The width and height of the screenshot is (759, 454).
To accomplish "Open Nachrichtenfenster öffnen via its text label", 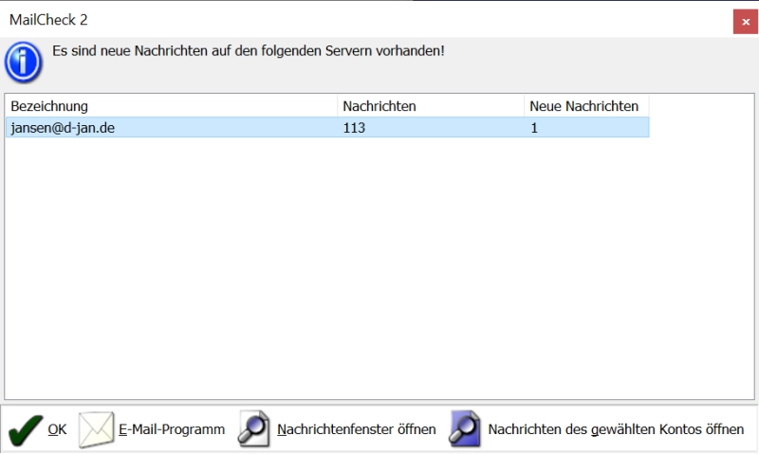I will coord(356,429).
